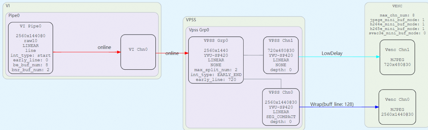Click 'bnr_buf_num: 2' in VI Pipe0
The width and height of the screenshot is (428, 130).
click(x=30, y=70)
